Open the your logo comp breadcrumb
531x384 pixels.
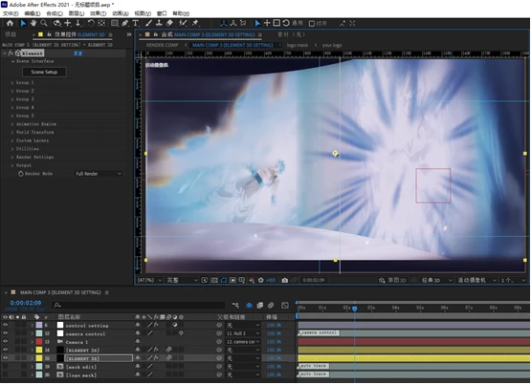332,45
